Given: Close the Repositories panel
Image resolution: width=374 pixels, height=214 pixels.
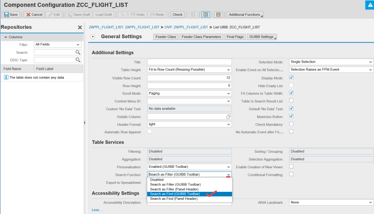Looking at the screenshot, I should tap(80, 28).
